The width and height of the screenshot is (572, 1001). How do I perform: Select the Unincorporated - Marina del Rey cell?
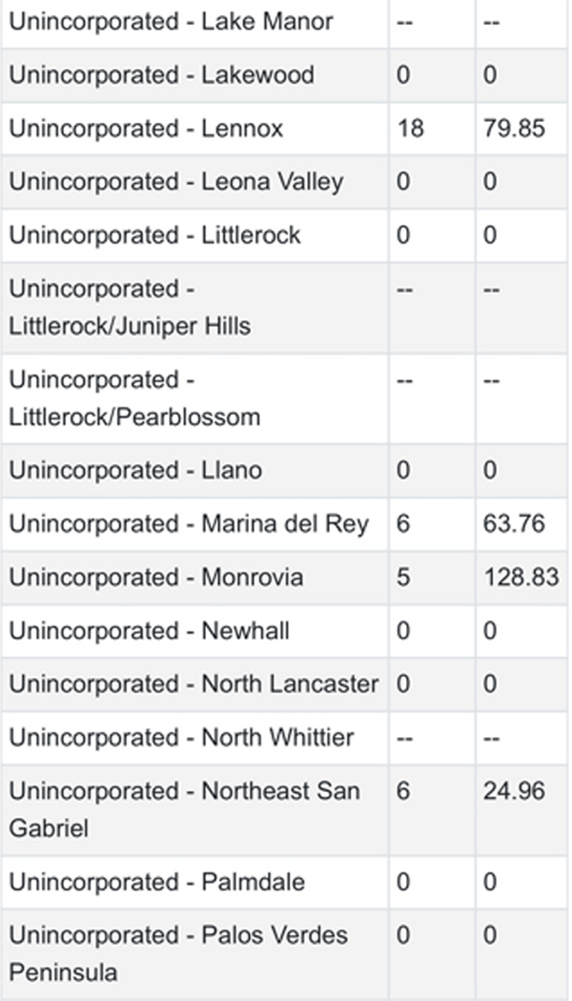click(188, 524)
